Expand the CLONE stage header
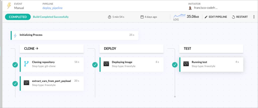Image resolution: width=258 pixels, height=108 pixels. click(x=52, y=49)
